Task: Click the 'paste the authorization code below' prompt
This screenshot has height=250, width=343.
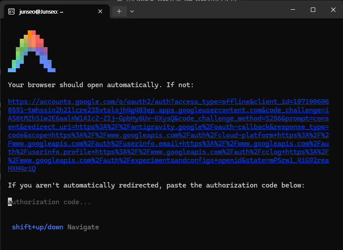Action: point(236,185)
